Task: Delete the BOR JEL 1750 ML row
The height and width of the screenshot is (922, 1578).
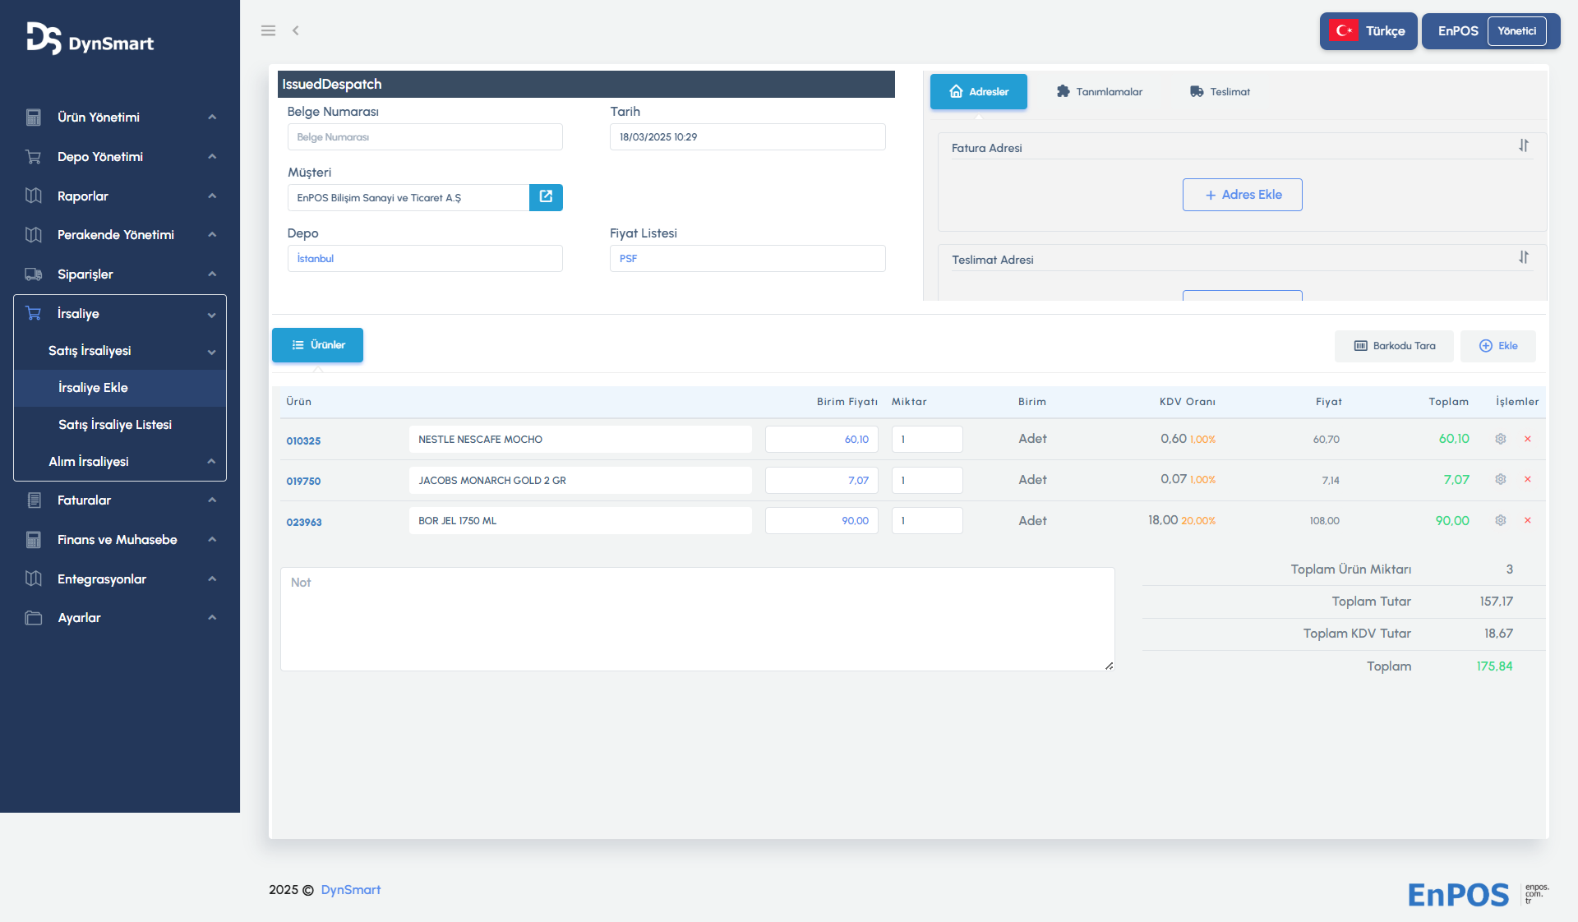Action: [x=1528, y=520]
